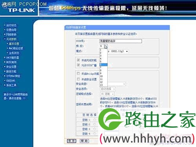This screenshot has width=196, height=147.
Task: Click into the SSID号 text field
Action: [120, 41]
